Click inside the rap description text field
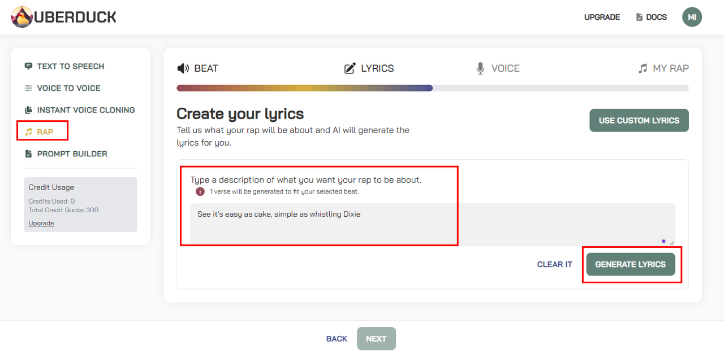The height and width of the screenshot is (355, 724). point(432,223)
